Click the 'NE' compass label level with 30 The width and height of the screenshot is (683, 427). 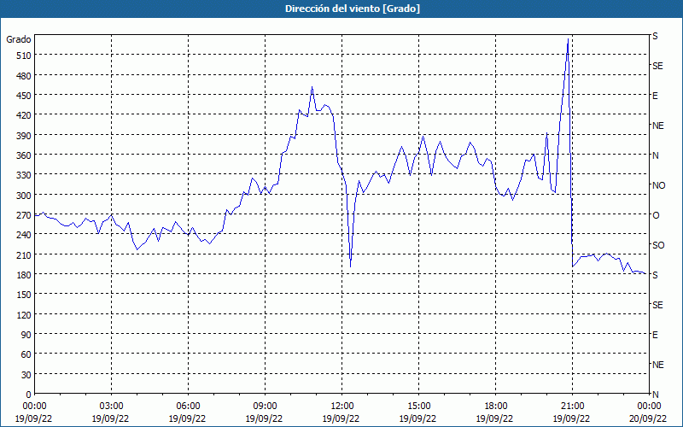click(x=657, y=365)
